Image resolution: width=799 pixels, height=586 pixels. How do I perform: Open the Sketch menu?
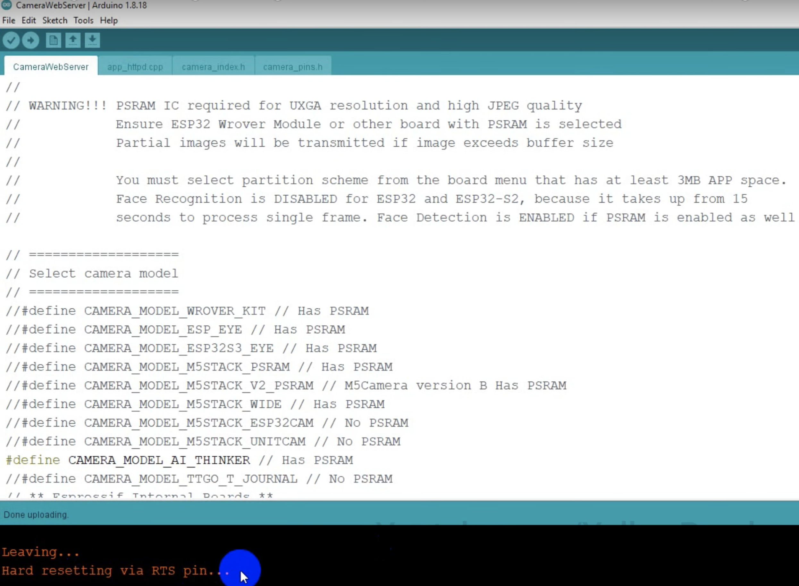point(55,20)
